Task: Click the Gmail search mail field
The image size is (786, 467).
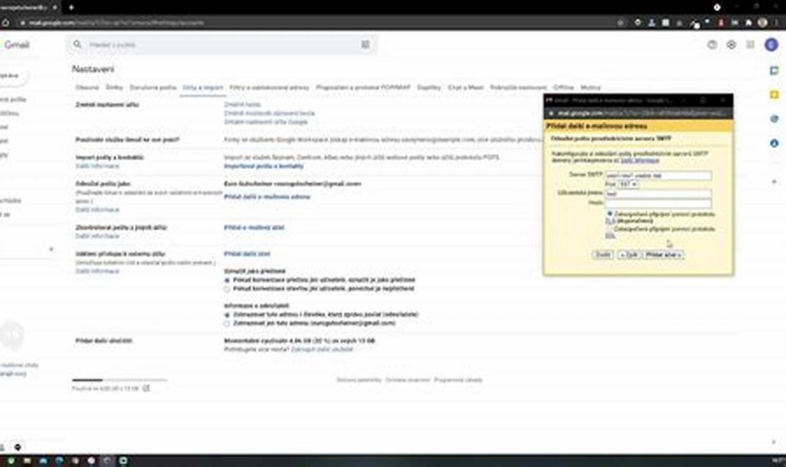Action: tap(221, 45)
